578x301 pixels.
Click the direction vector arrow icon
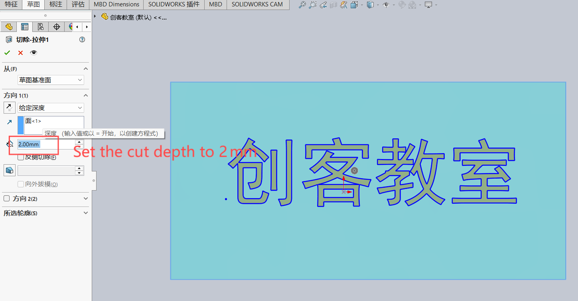(x=9, y=122)
